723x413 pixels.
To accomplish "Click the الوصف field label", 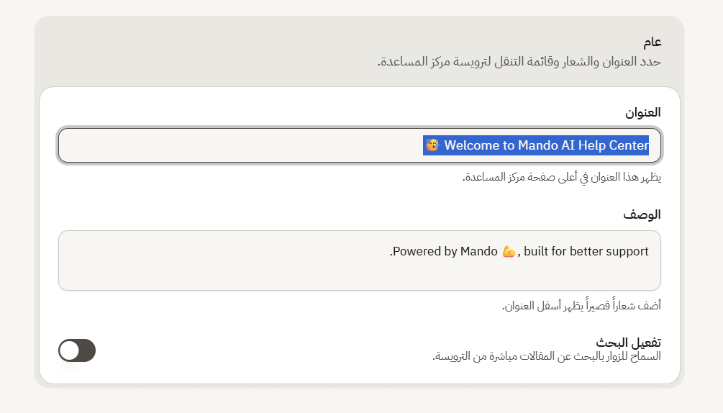I will tap(642, 215).
